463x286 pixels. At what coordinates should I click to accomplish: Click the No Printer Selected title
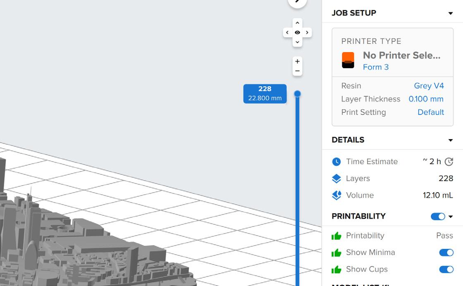pyautogui.click(x=401, y=55)
